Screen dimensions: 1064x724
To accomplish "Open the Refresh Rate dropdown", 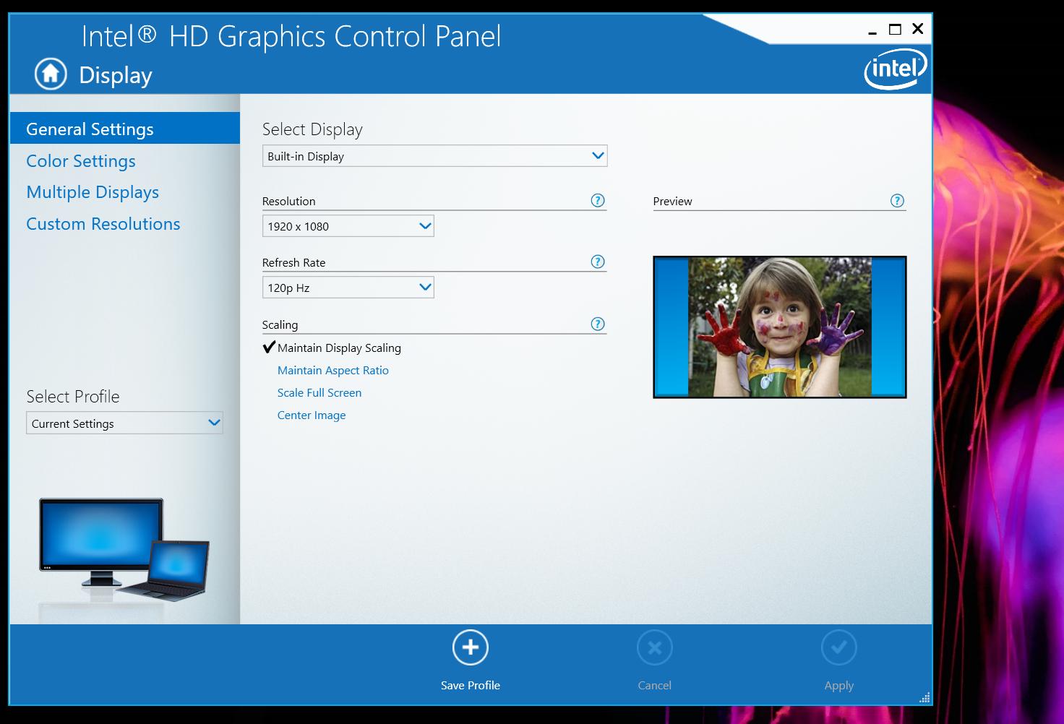I will (x=348, y=288).
